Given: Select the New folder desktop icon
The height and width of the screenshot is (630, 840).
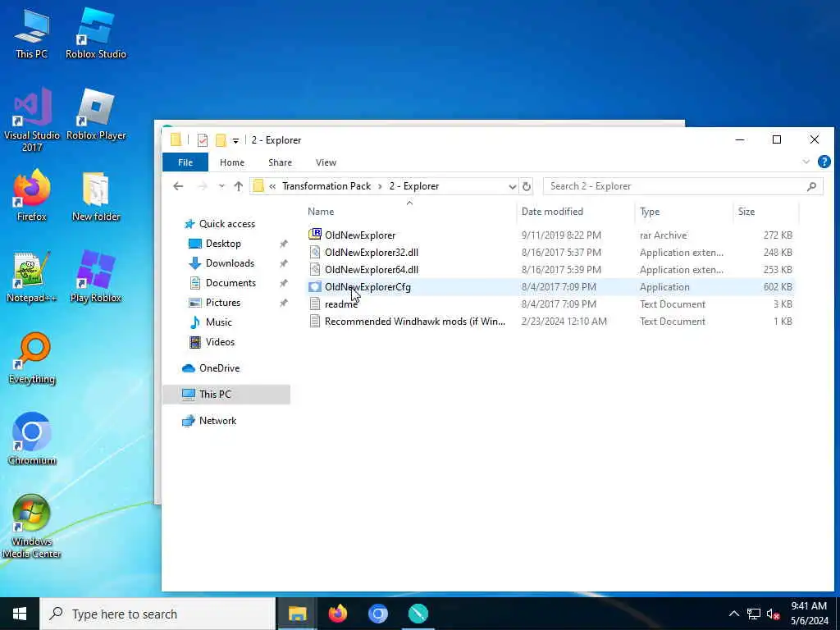Looking at the screenshot, I should 96,196.
